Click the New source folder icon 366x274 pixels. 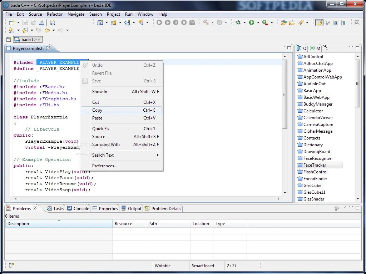114,22
